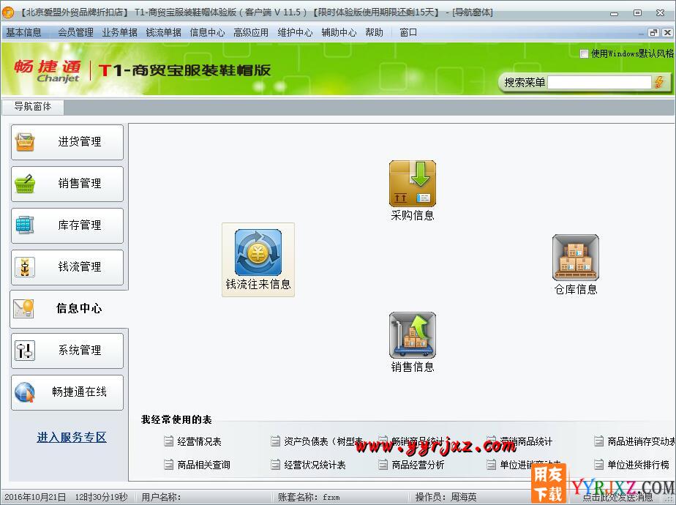This screenshot has height=505, width=676.
Task: Open the 采购信息 purchase info icon
Action: (412, 184)
